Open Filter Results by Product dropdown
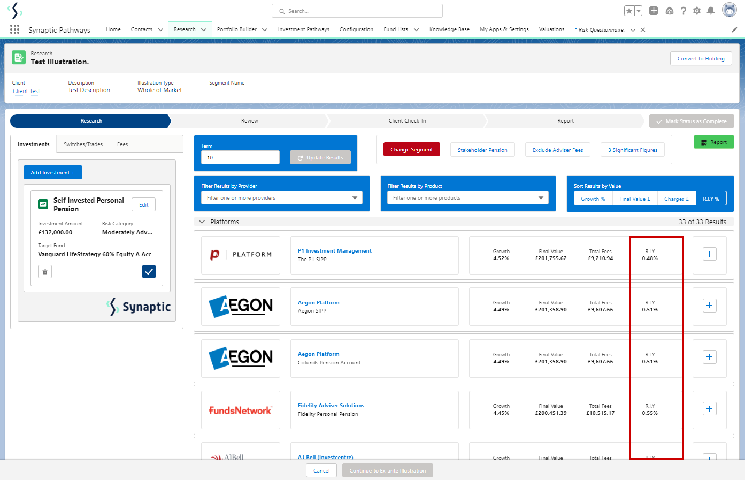 coord(467,198)
